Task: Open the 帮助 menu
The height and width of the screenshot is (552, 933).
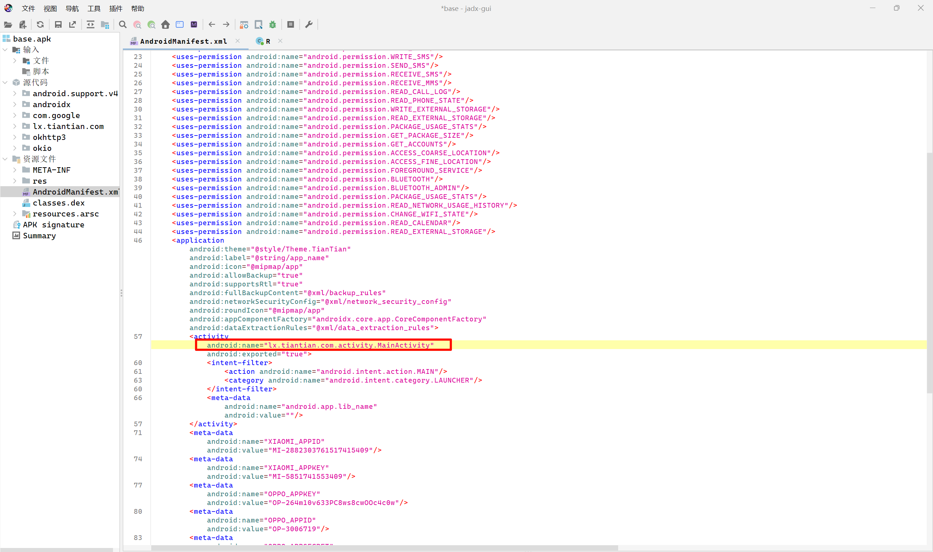Action: click(138, 8)
